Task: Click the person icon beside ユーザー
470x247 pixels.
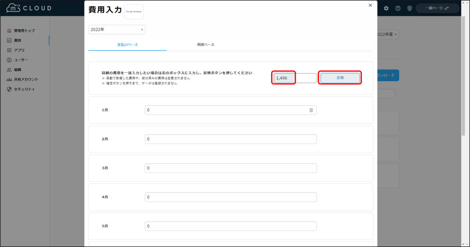Action: [9, 60]
